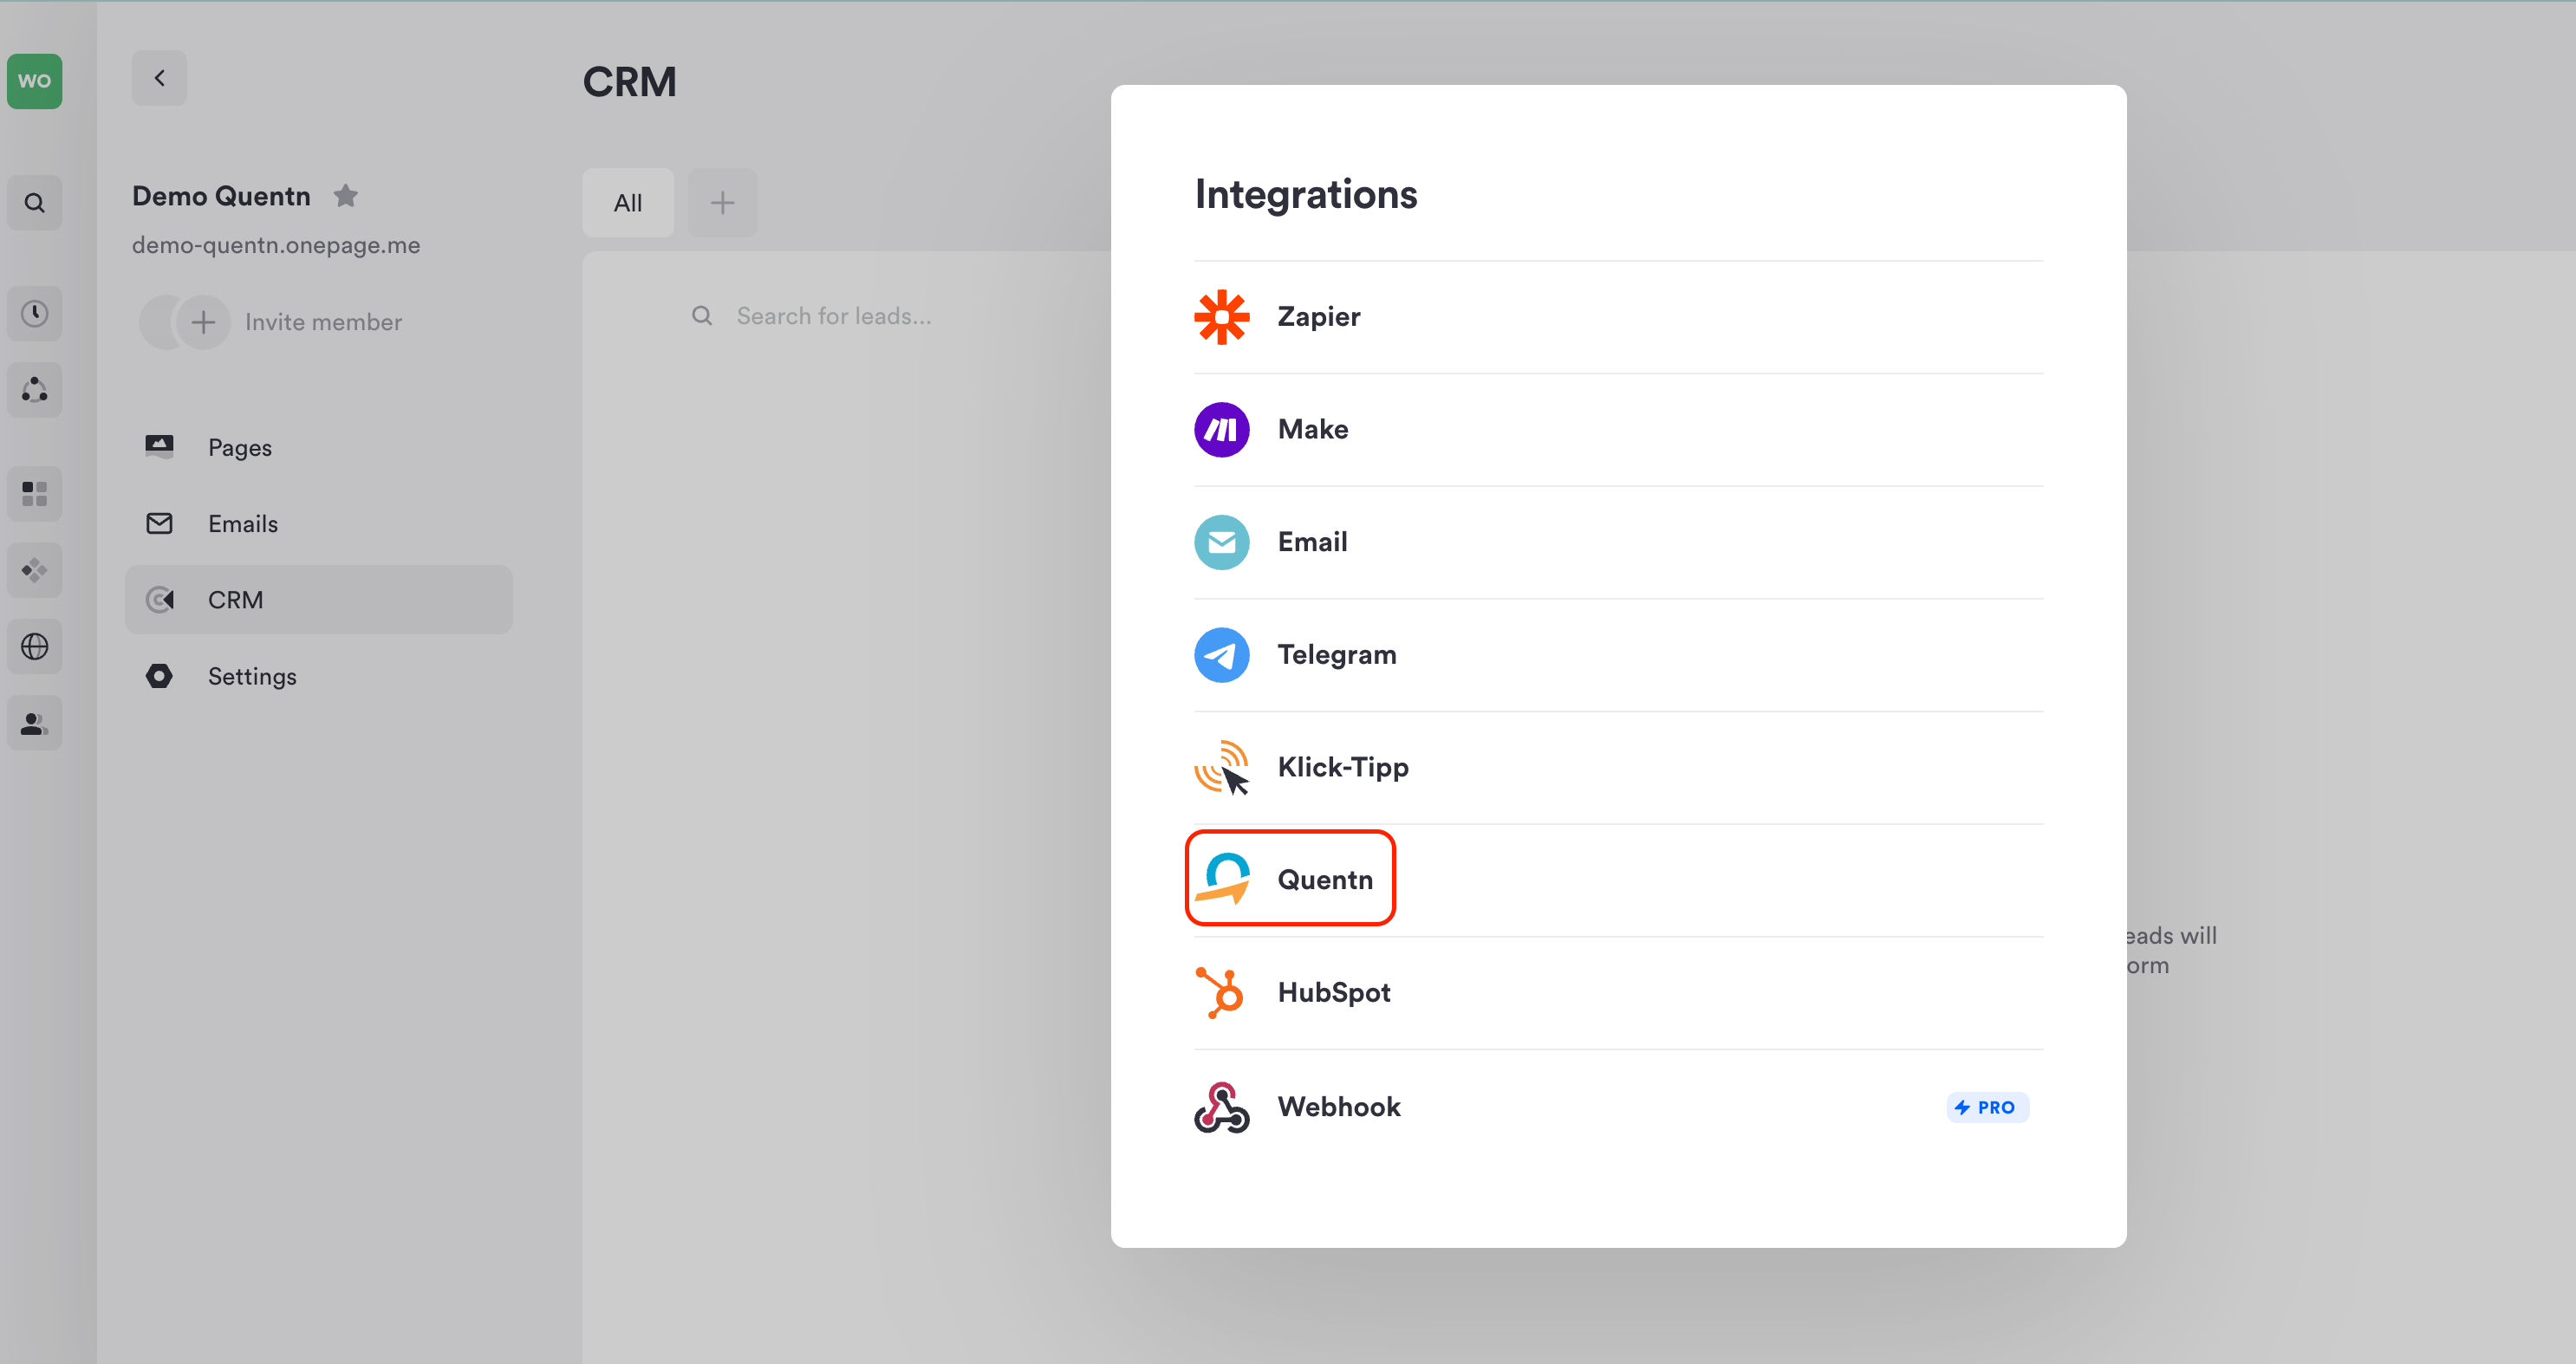Open Pages in the sidebar menu
2576x1364 pixels.
pyautogui.click(x=239, y=447)
